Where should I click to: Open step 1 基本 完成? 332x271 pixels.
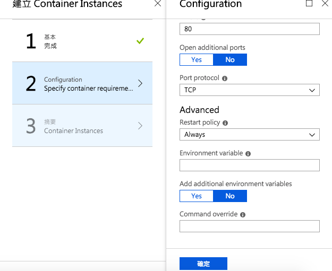pyautogui.click(x=82, y=41)
